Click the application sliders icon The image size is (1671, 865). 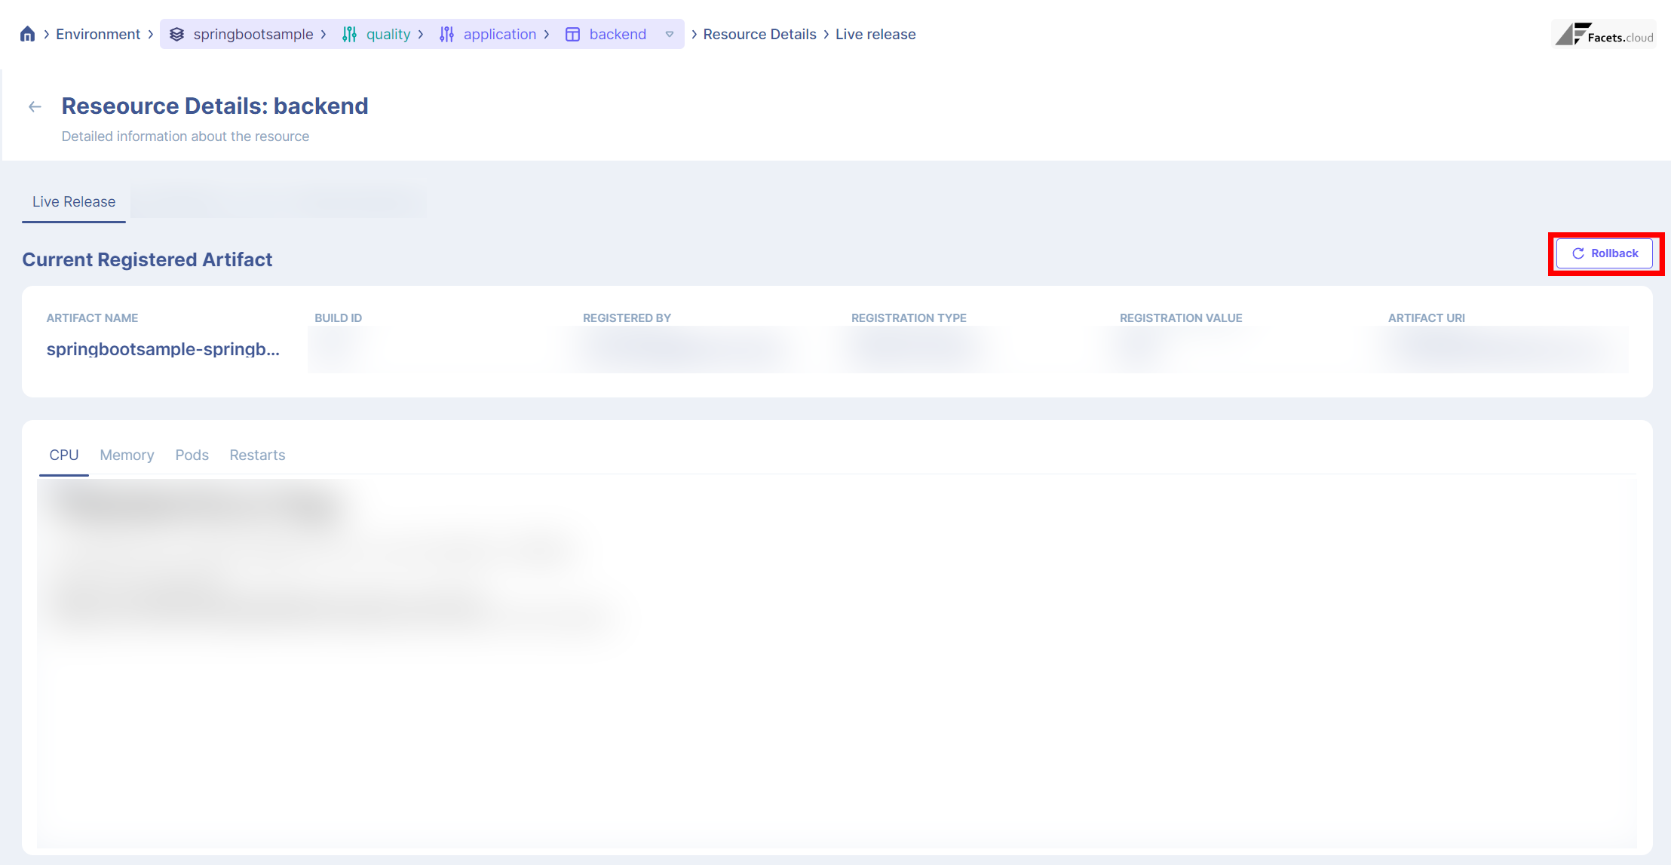[446, 35]
